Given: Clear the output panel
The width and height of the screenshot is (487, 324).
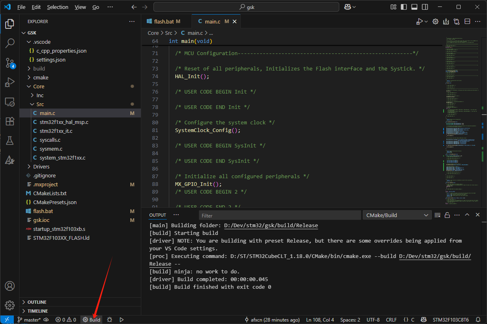Looking at the screenshot, I should point(437,215).
